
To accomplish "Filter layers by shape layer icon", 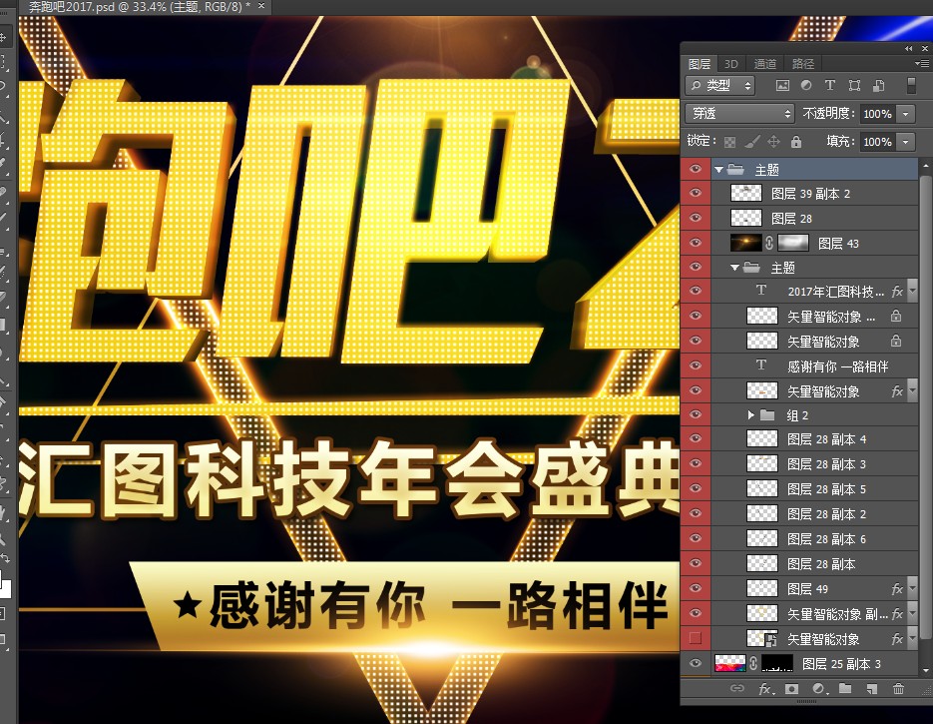I will 854,86.
